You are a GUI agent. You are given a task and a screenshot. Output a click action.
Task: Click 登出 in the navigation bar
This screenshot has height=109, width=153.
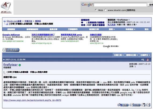pos(147,29)
